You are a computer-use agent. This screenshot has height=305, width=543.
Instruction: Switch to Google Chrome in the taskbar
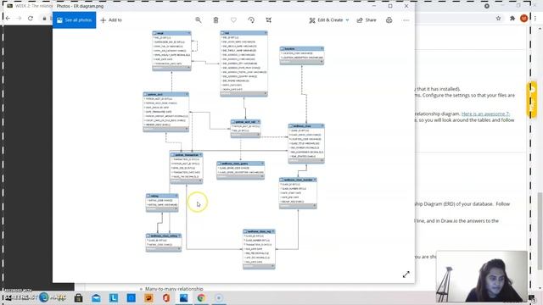pos(201,297)
